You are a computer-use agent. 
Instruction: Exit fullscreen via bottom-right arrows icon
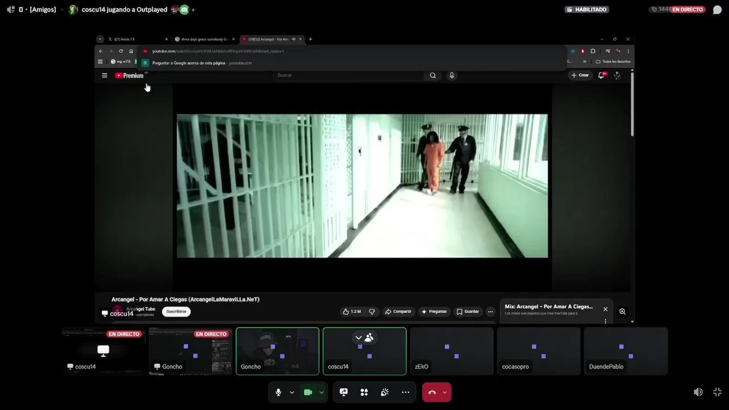coord(717,392)
